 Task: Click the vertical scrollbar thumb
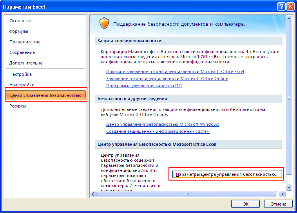(x=289, y=98)
